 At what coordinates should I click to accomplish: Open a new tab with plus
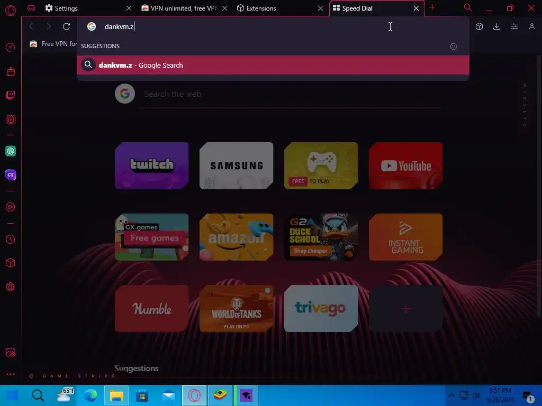click(x=432, y=7)
